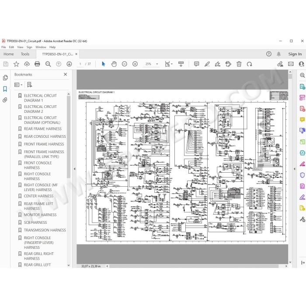Toggle the Bookmarks panel icon in sidebar
The width and height of the screenshot is (306, 306).
click(x=5, y=89)
